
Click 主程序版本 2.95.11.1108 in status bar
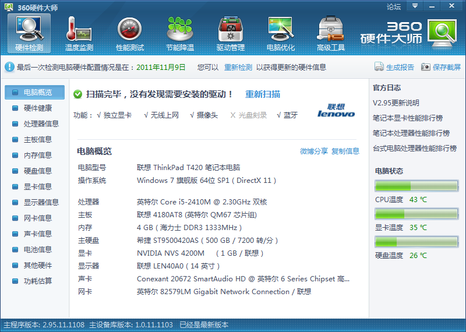(44, 325)
